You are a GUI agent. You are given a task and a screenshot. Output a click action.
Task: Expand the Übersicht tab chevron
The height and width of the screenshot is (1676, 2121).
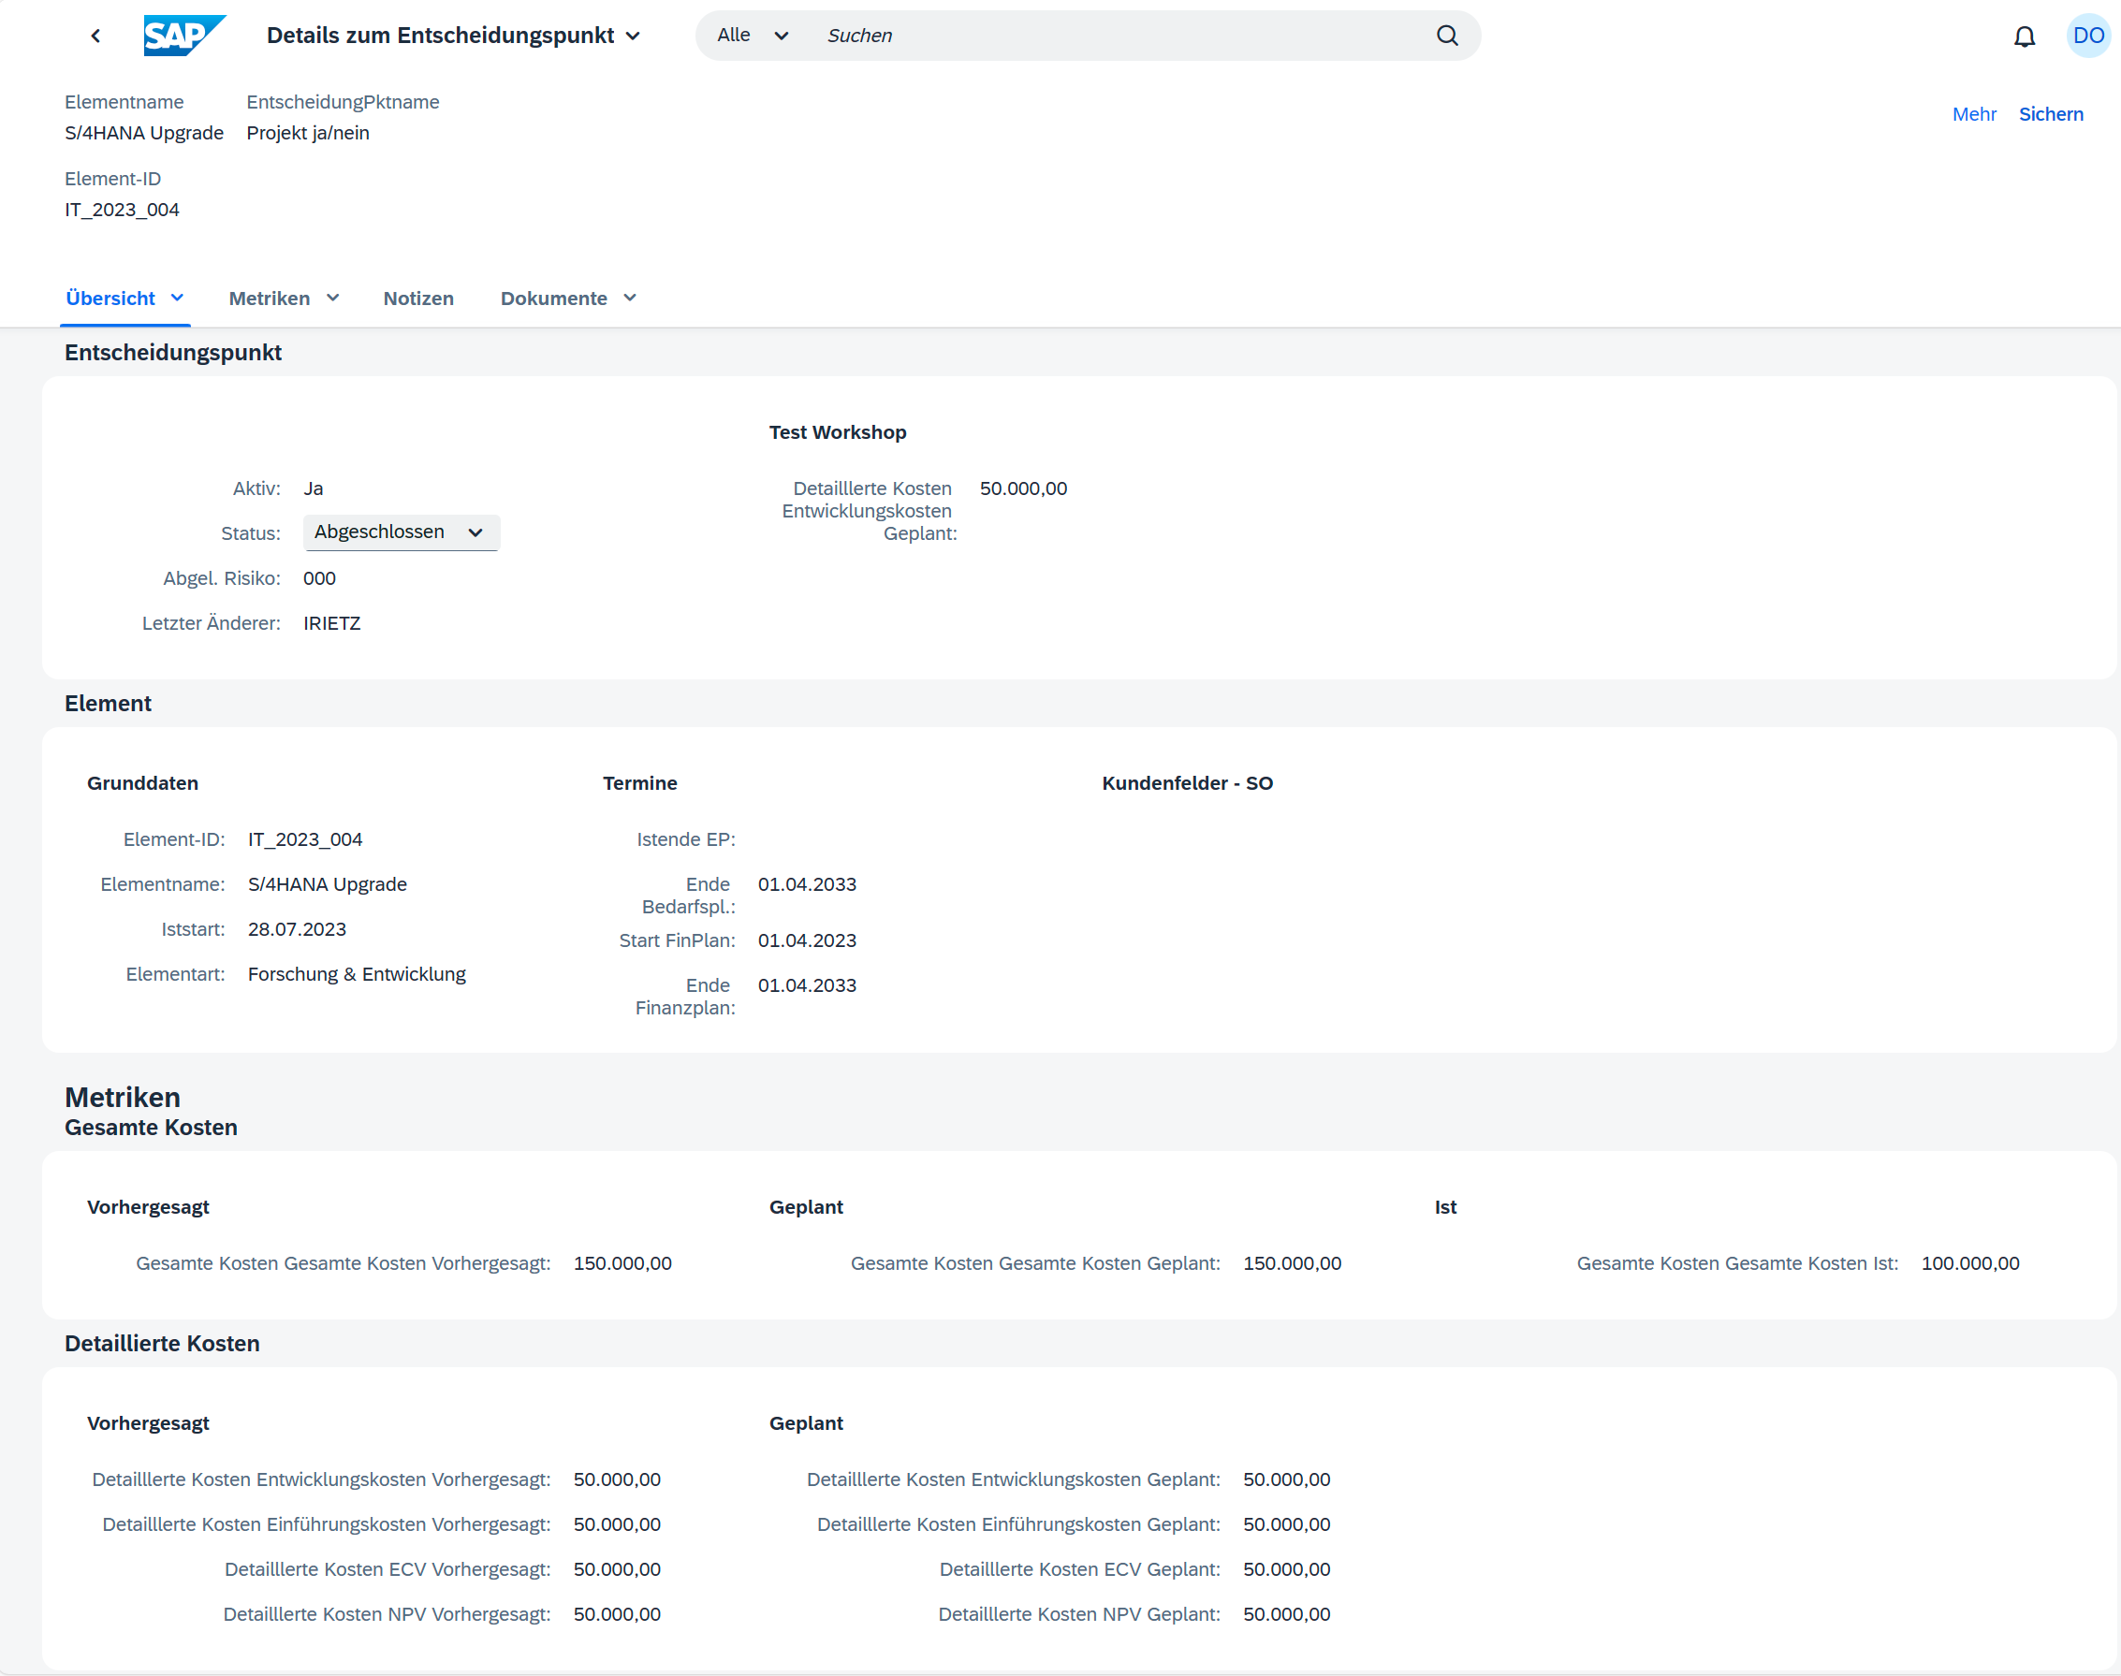pos(177,298)
